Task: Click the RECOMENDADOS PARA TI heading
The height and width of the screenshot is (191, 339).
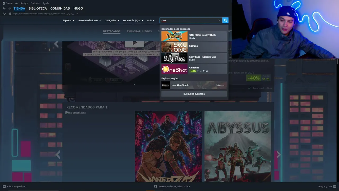Action: tap(87, 107)
